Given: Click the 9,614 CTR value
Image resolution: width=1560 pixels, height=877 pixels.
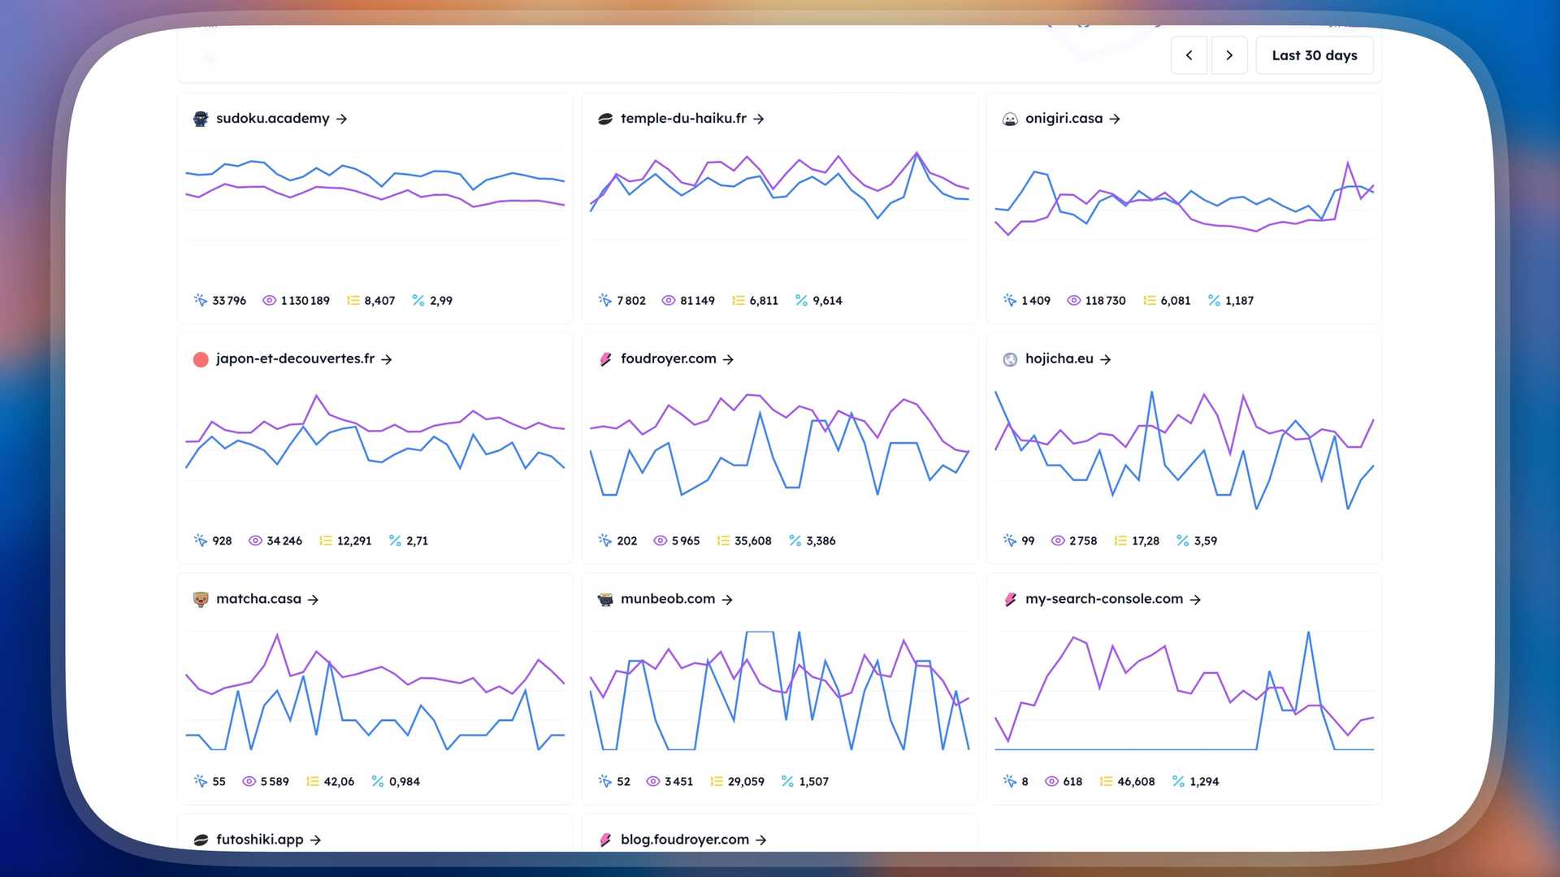Looking at the screenshot, I should [x=828, y=301].
